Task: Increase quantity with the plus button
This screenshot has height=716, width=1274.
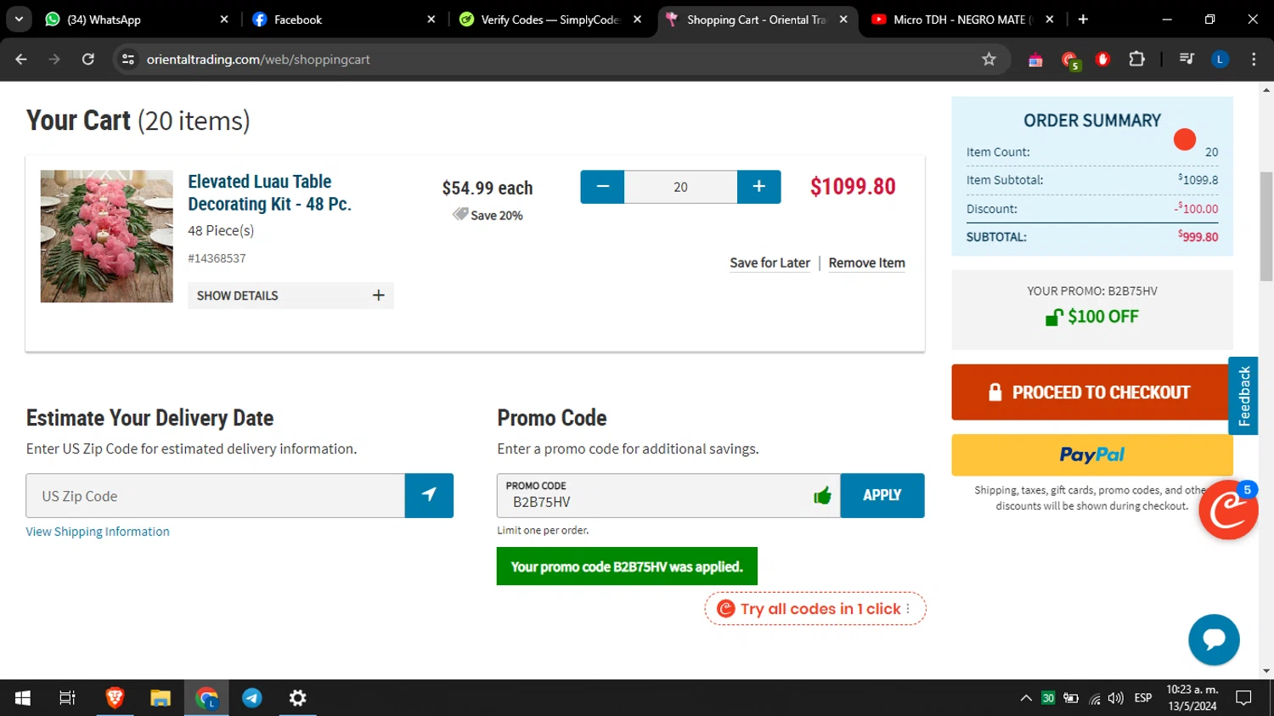Action: click(x=758, y=187)
